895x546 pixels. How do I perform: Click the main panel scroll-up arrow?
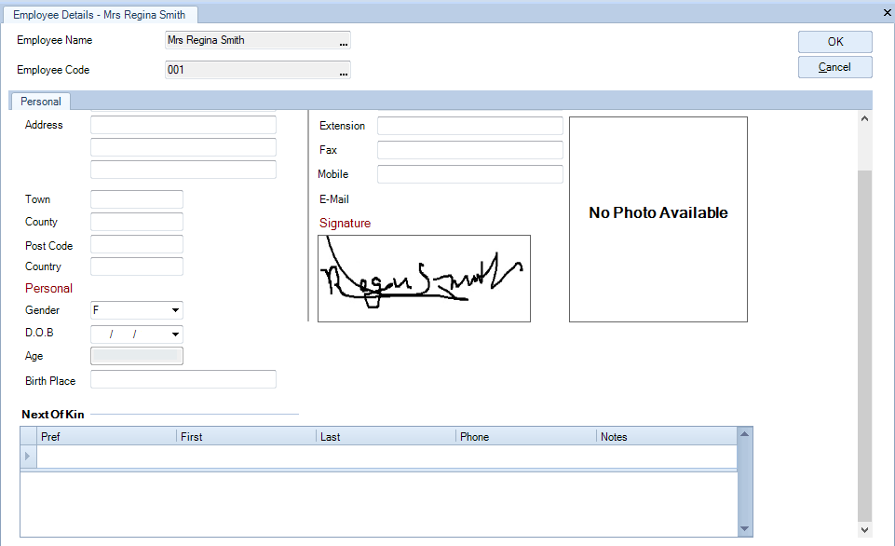pos(865,118)
